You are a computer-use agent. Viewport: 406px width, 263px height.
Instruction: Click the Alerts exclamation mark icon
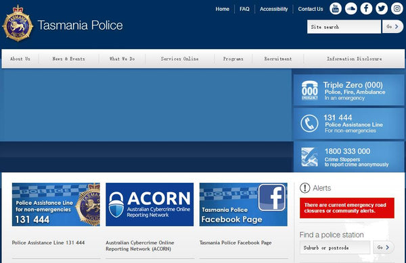pyautogui.click(x=304, y=188)
